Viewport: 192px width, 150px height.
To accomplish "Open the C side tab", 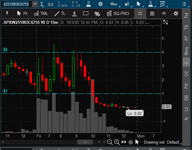I will click(x=186, y=63).
